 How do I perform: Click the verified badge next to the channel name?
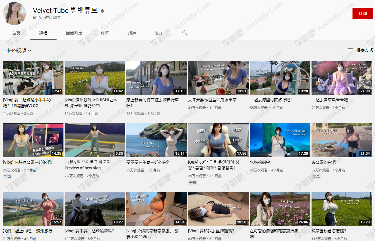(x=102, y=11)
